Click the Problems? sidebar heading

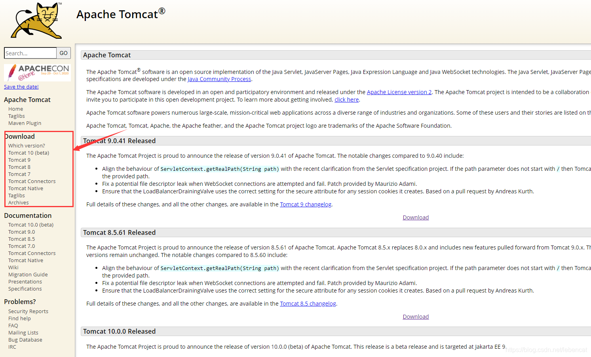coord(20,302)
